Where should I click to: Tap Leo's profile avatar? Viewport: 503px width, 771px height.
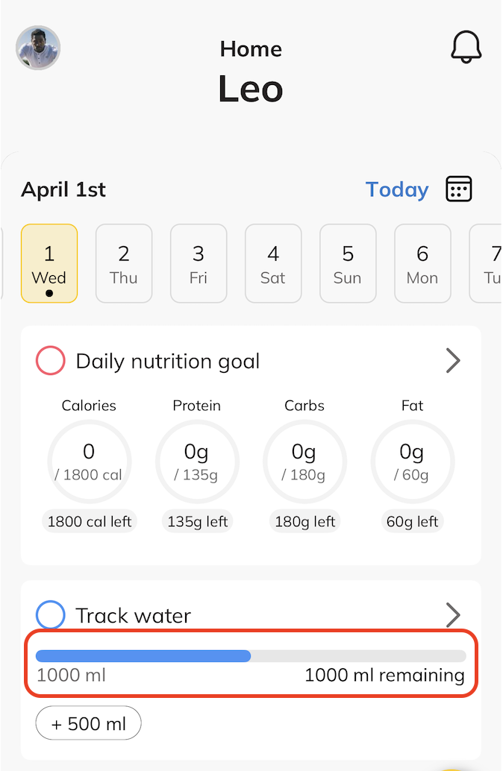point(38,48)
